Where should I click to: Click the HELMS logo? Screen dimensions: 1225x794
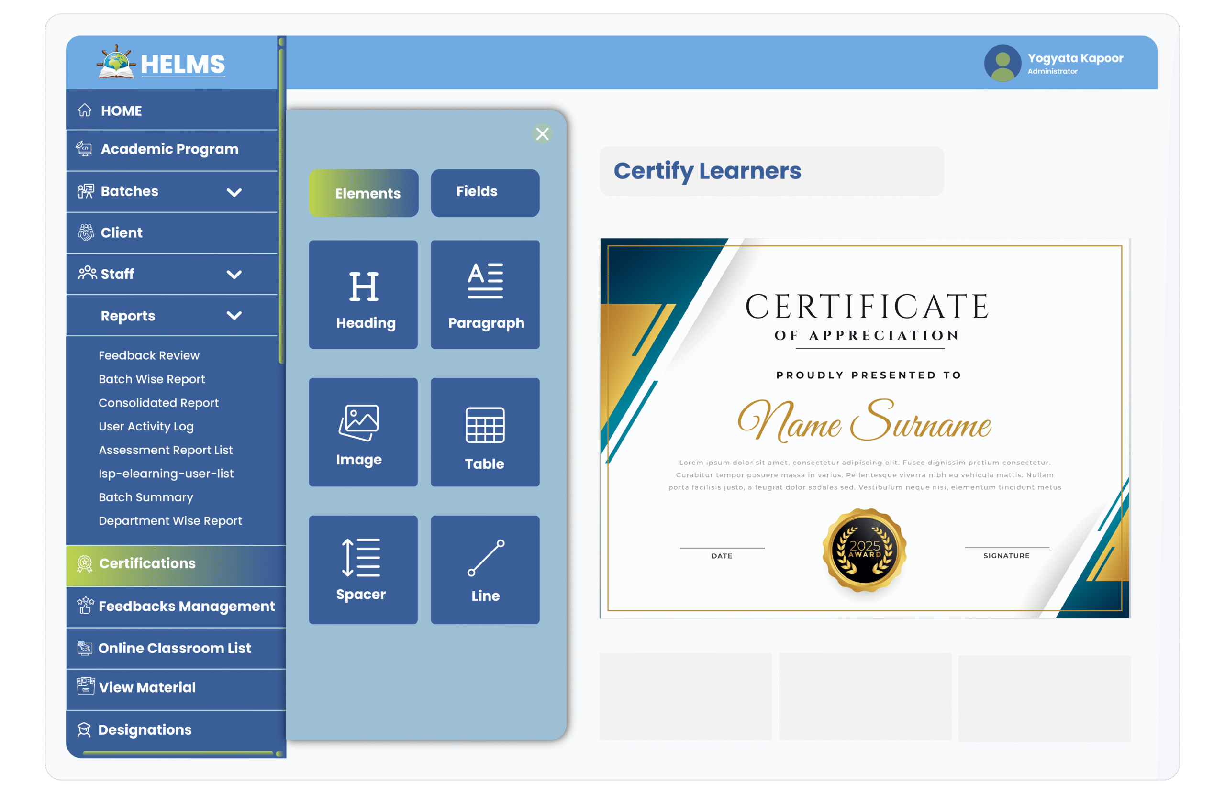pyautogui.click(x=161, y=63)
